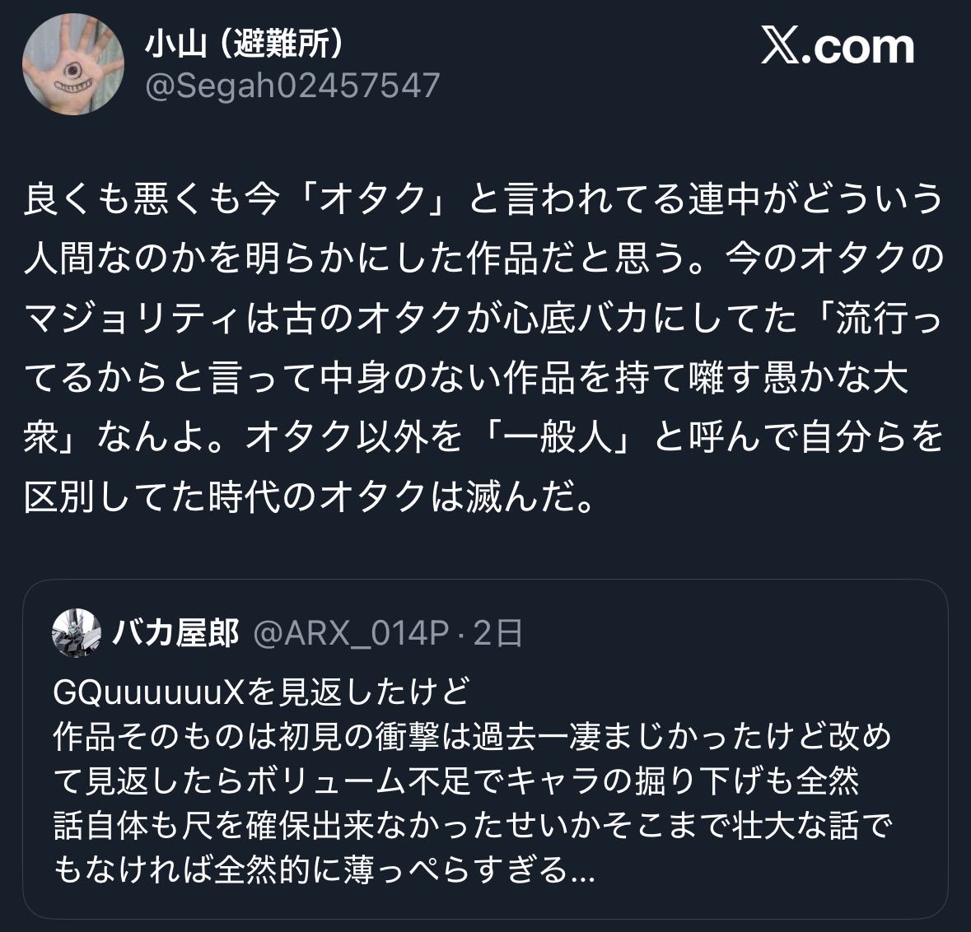The image size is (971, 932).
Task: Click the main text line beginning マジョリティは古のオタク
Action: (x=483, y=318)
